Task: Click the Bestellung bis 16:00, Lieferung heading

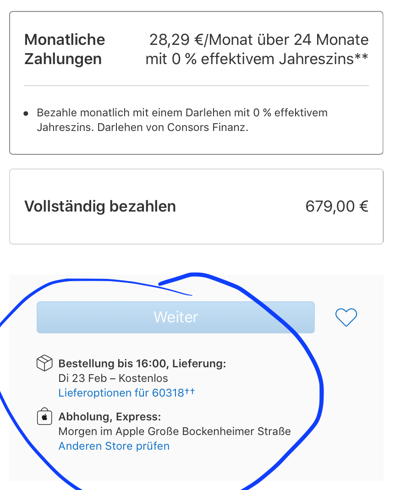Action: pyautogui.click(x=142, y=364)
